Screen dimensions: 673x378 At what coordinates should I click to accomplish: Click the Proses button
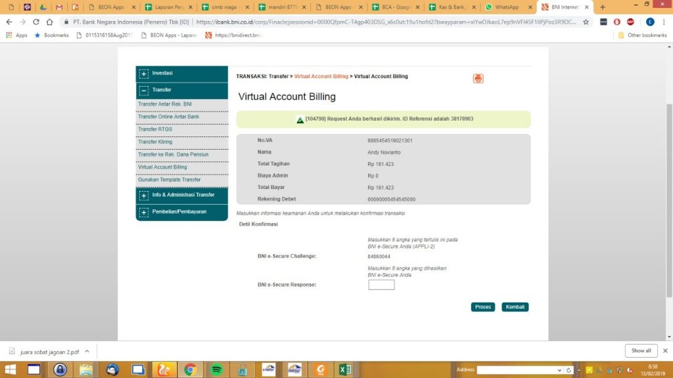pyautogui.click(x=482, y=306)
